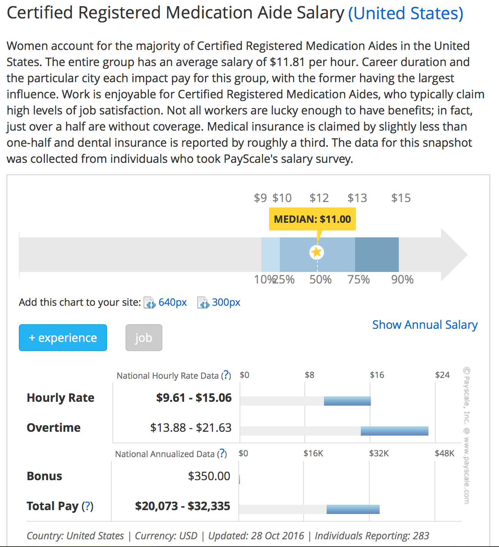Click the 10%-25% light blue percentile segment
The height and width of the screenshot is (547, 499).
271,255
